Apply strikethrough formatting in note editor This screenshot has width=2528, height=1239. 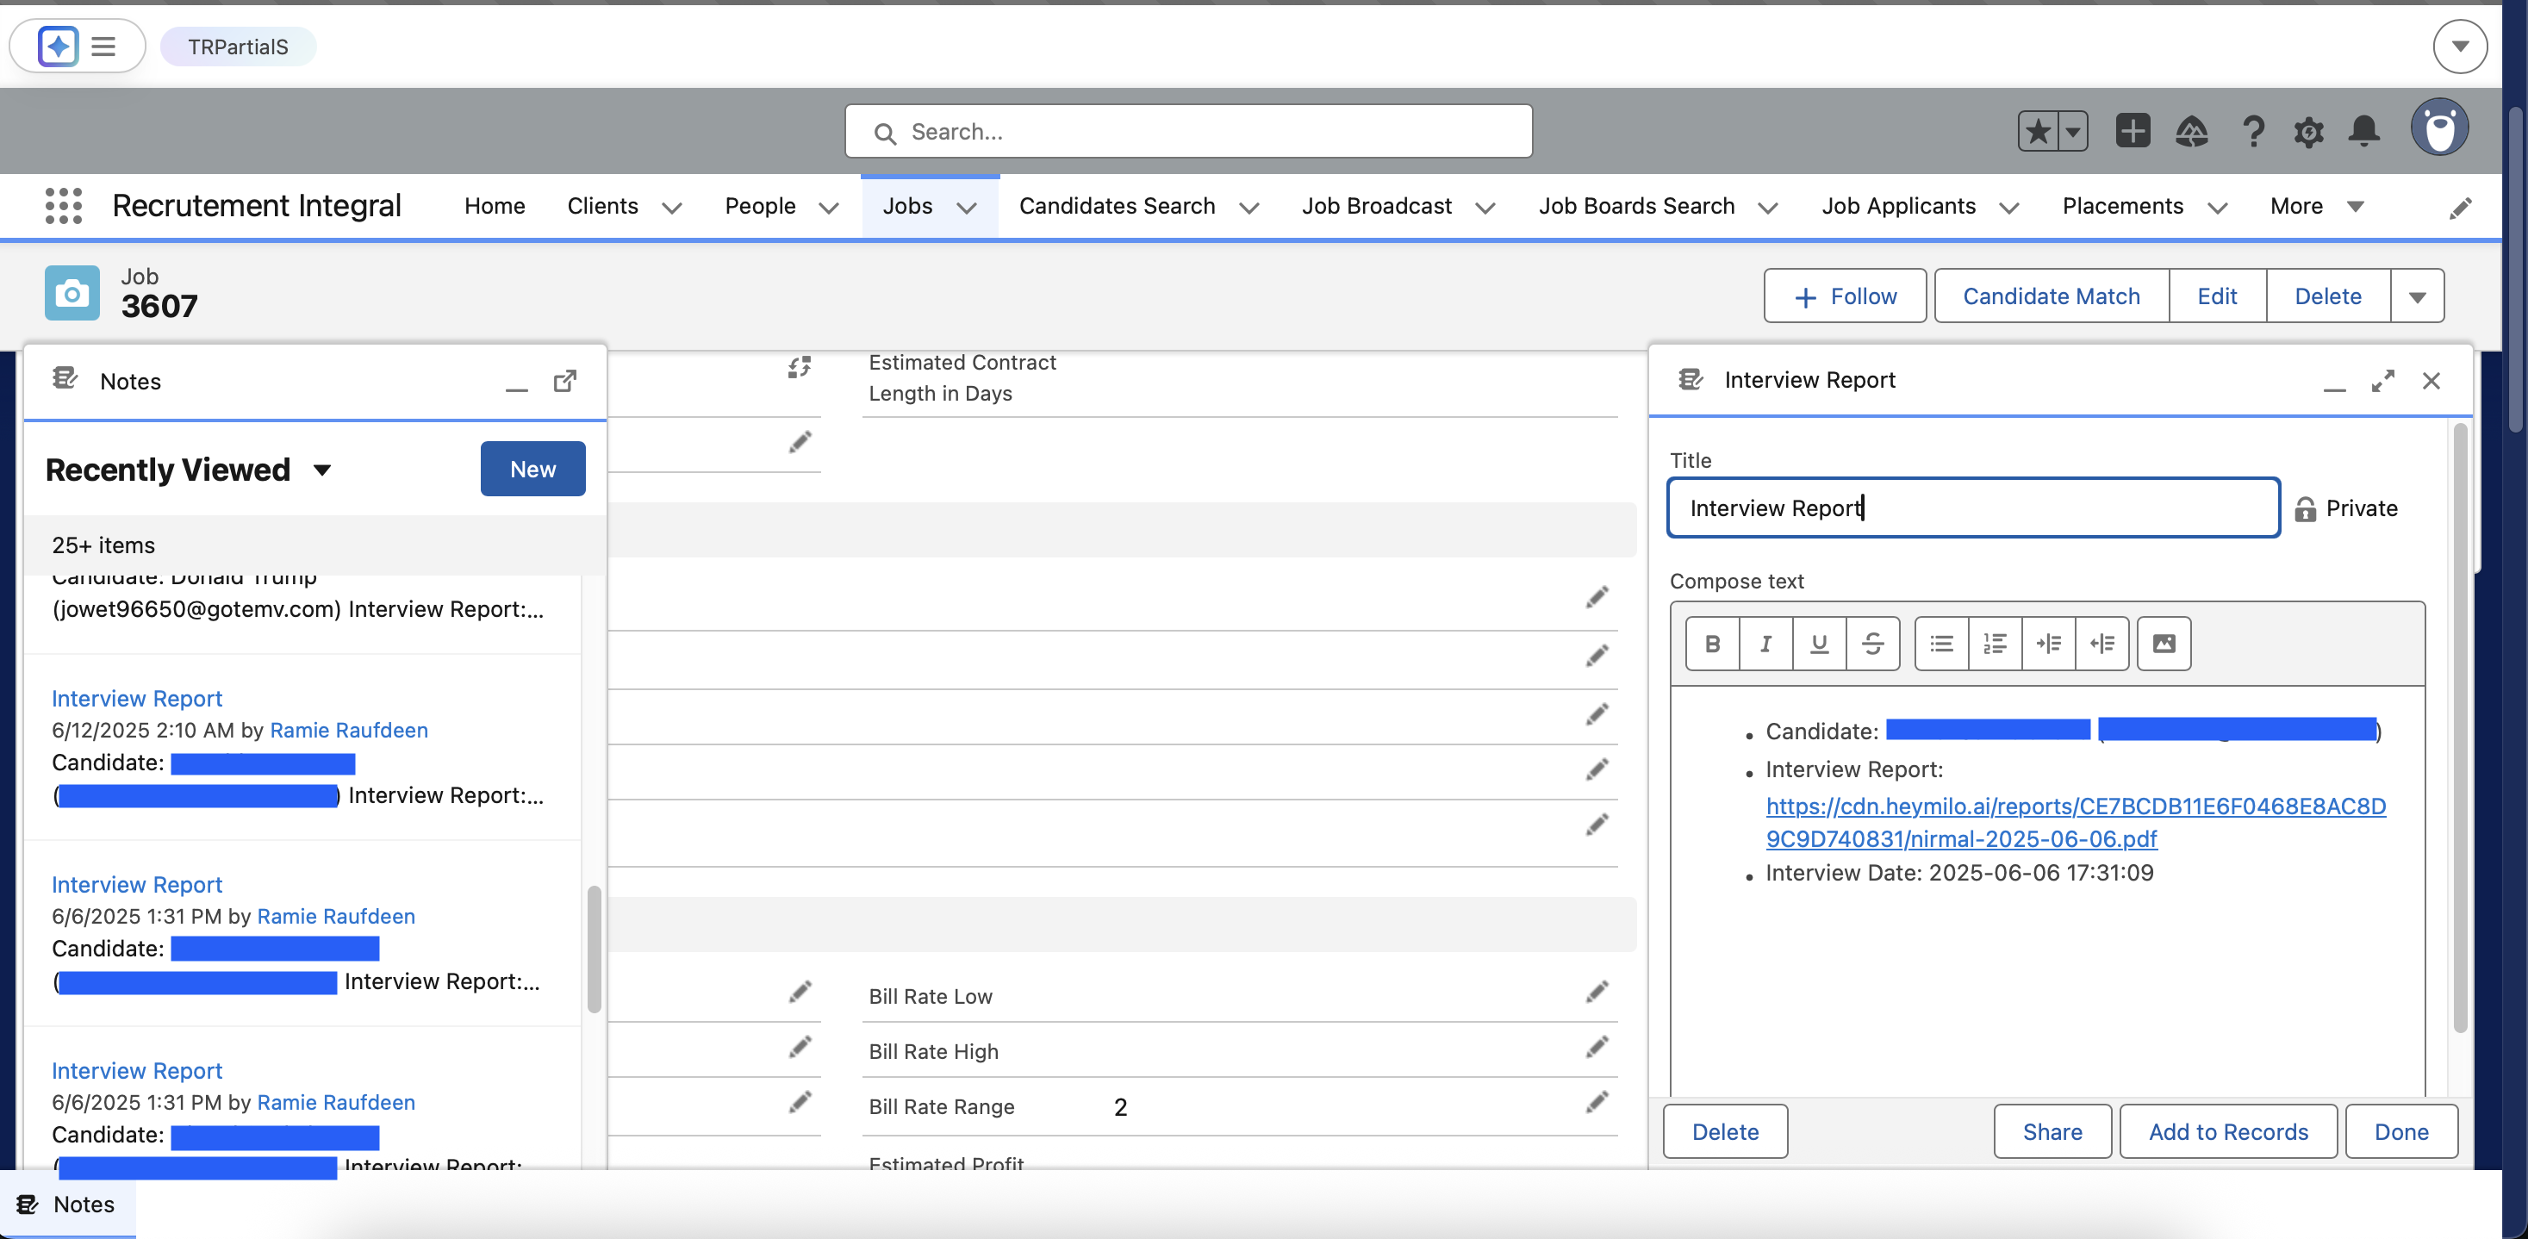(1871, 644)
